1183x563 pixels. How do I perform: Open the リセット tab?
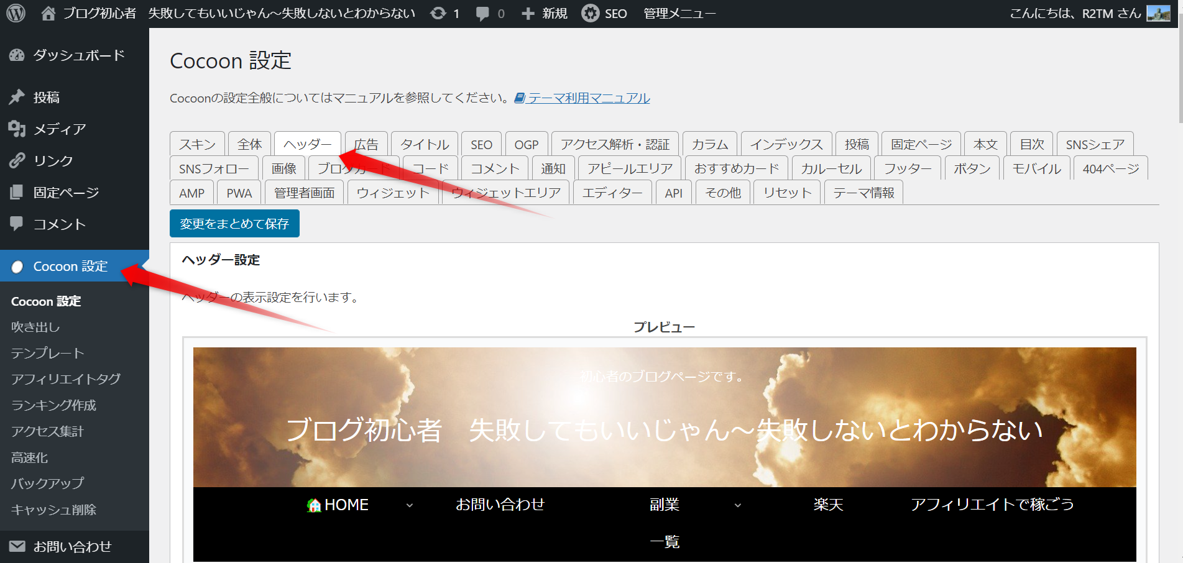787,193
